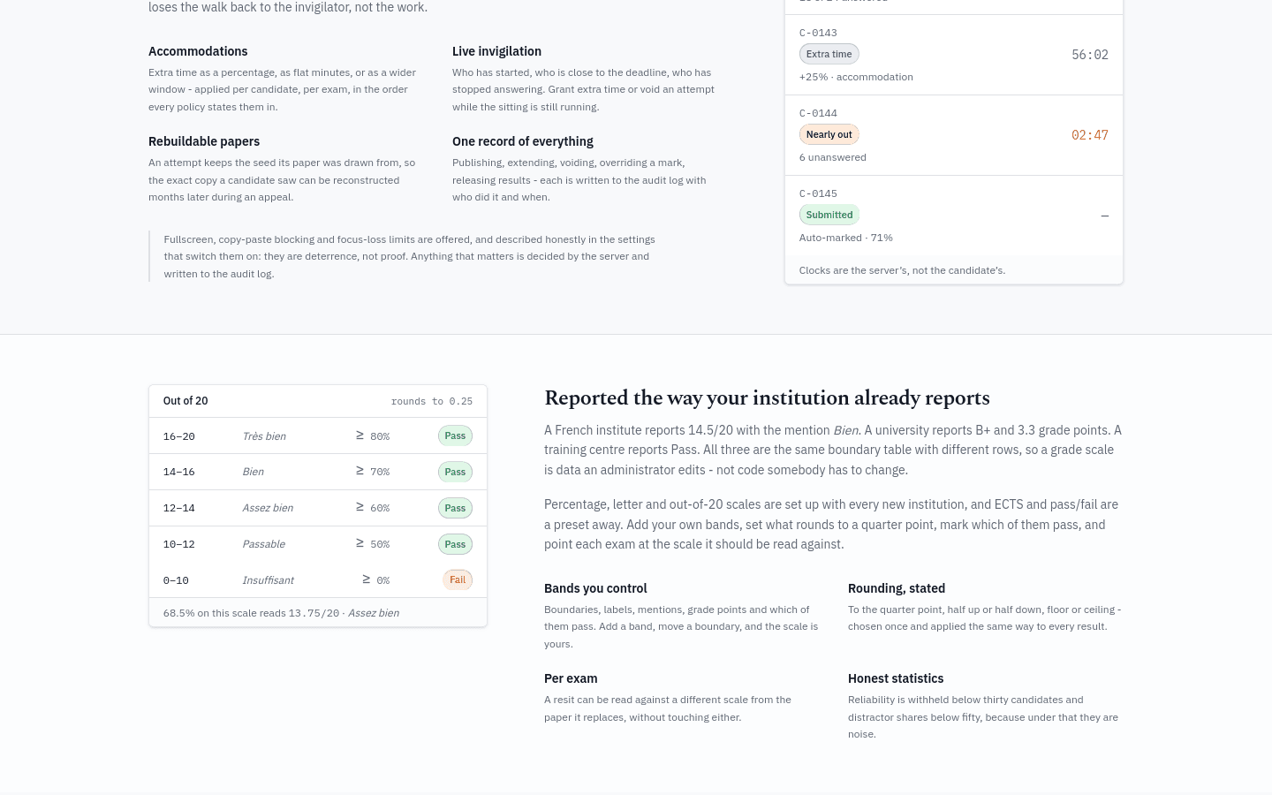Select the Pass badge in Assez bien row
The width and height of the screenshot is (1272, 795).
coord(455,508)
